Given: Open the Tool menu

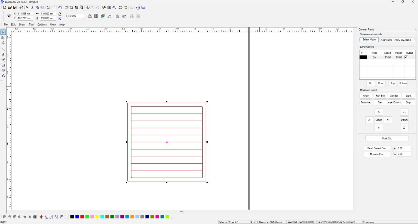Looking at the screenshot, I should pyautogui.click(x=31, y=24).
